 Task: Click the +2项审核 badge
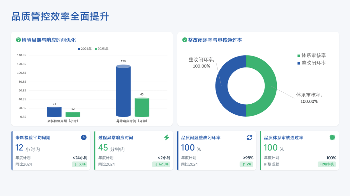tap(327, 164)
